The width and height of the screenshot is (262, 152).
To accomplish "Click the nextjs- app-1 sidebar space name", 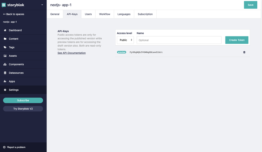I will tap(10, 22).
